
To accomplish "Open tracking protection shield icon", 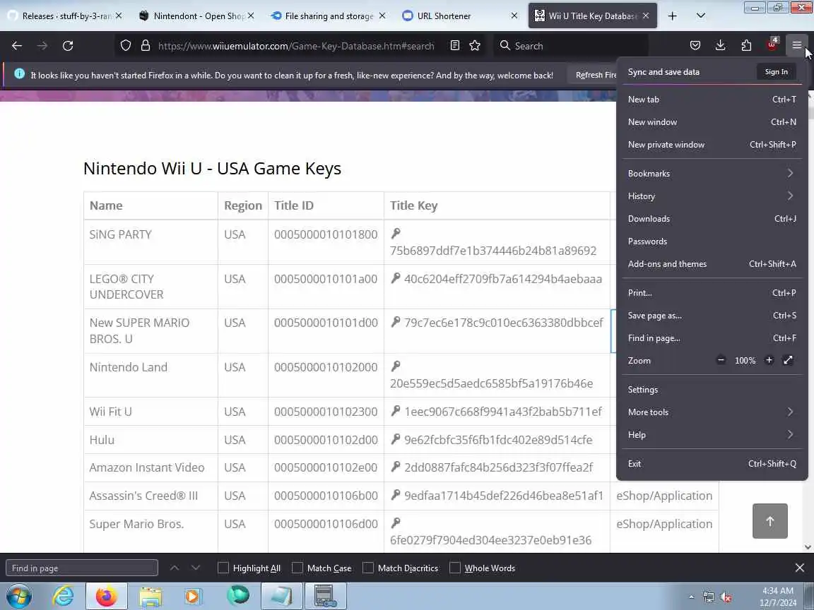I will [x=125, y=46].
